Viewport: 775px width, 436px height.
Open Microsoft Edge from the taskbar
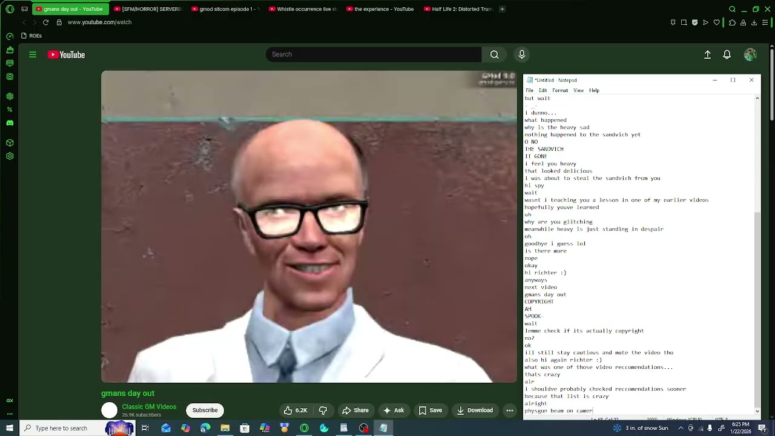point(205,428)
